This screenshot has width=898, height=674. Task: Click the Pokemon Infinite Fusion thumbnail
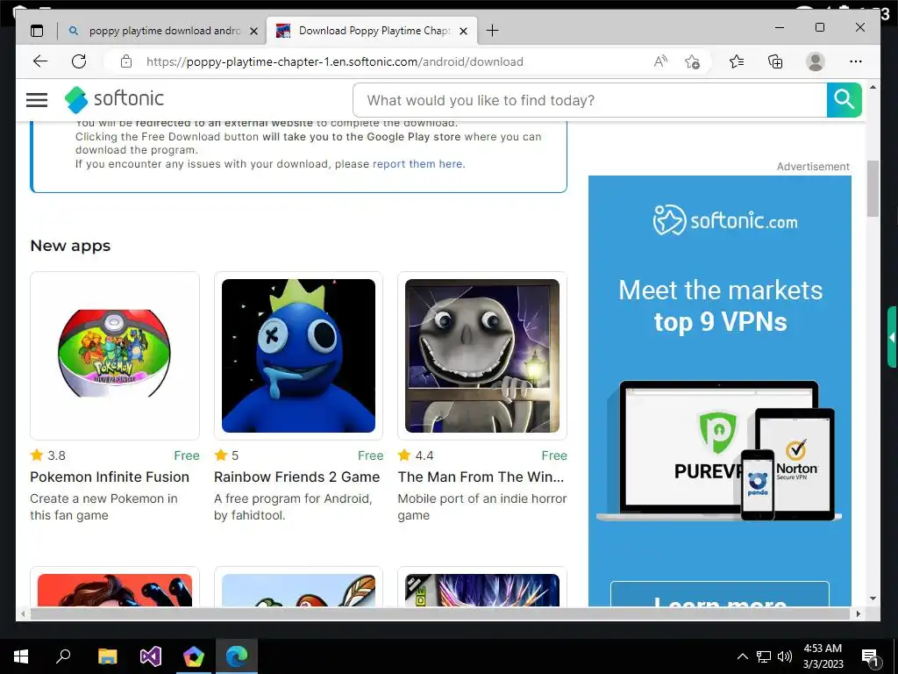tap(115, 356)
